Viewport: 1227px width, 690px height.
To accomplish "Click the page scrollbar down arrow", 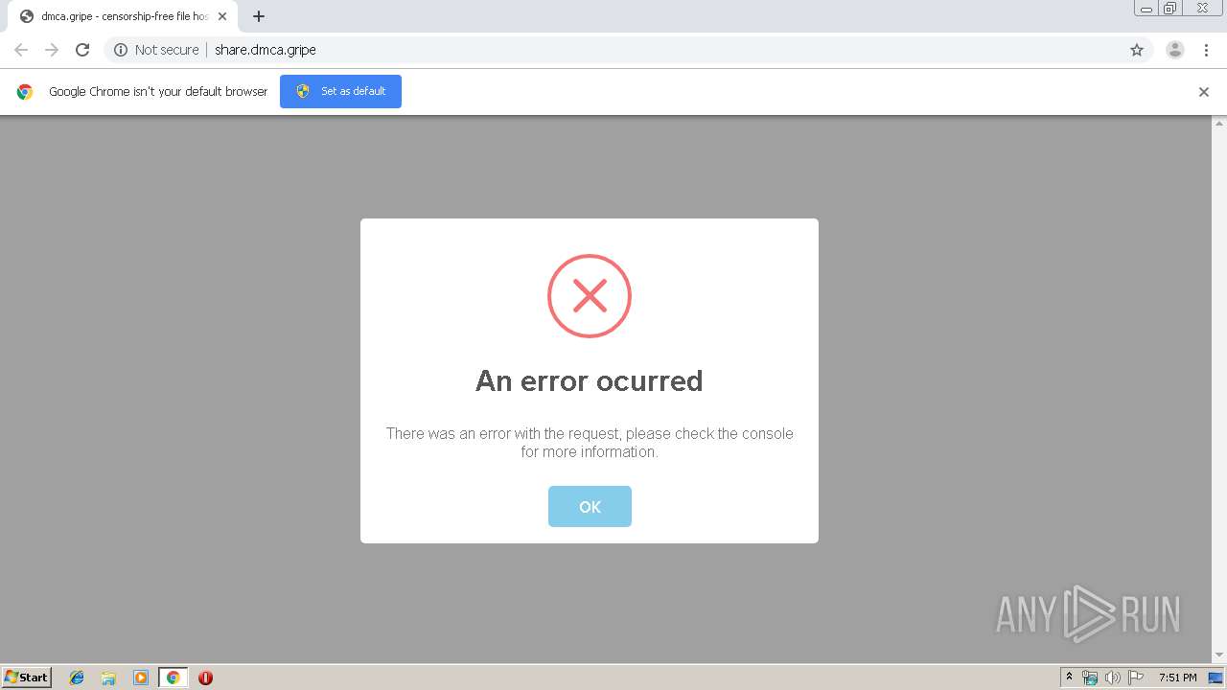I will click(x=1219, y=655).
